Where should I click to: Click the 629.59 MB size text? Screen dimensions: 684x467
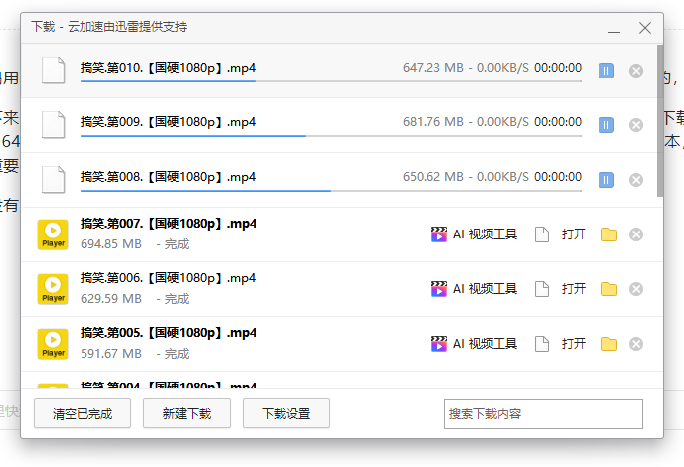111,299
